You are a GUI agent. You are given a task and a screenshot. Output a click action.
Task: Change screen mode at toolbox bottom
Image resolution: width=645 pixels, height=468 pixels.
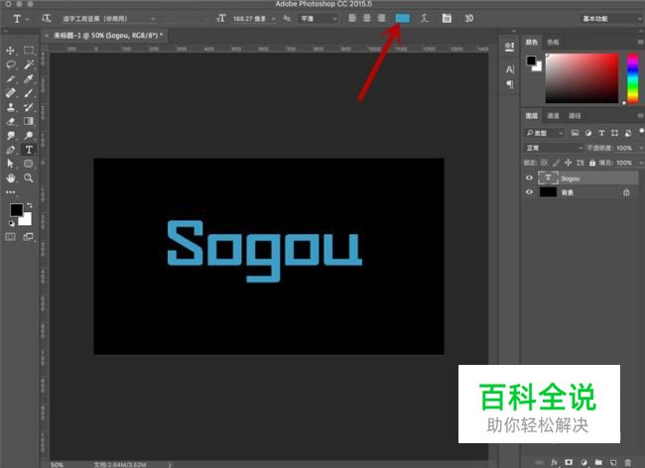[x=29, y=237]
